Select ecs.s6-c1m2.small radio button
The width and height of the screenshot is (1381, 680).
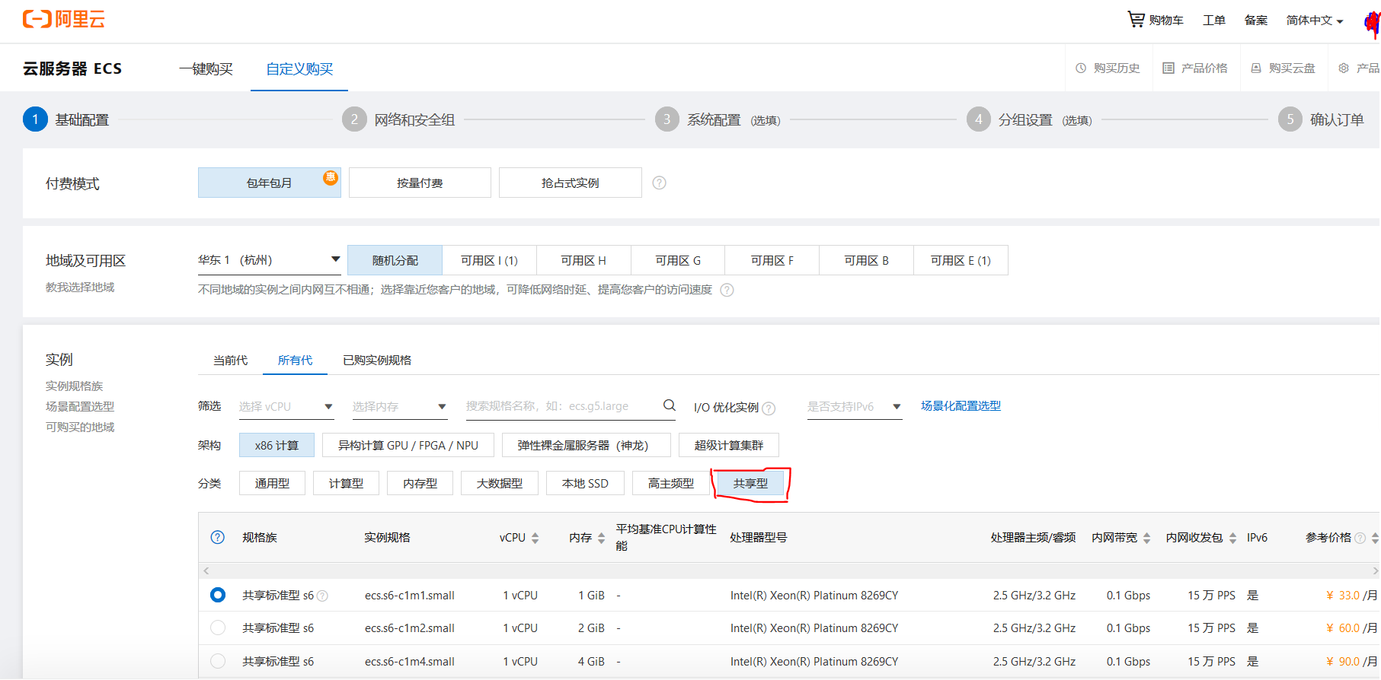(218, 628)
